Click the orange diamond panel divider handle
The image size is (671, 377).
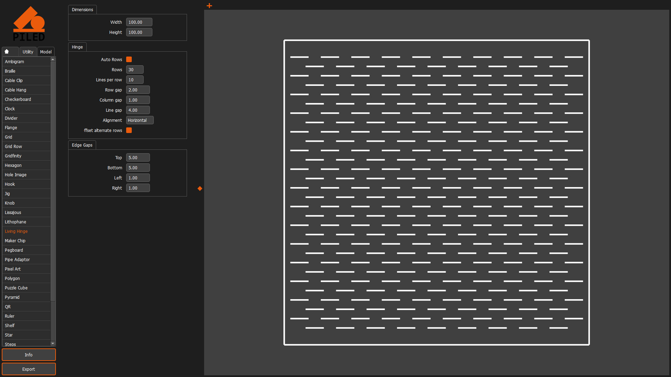[200, 188]
